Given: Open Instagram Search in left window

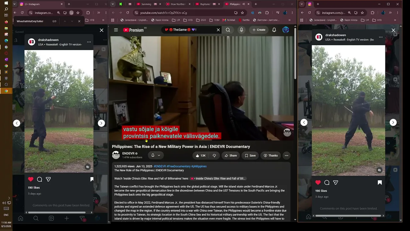Looking at the screenshot, I should point(36,218).
